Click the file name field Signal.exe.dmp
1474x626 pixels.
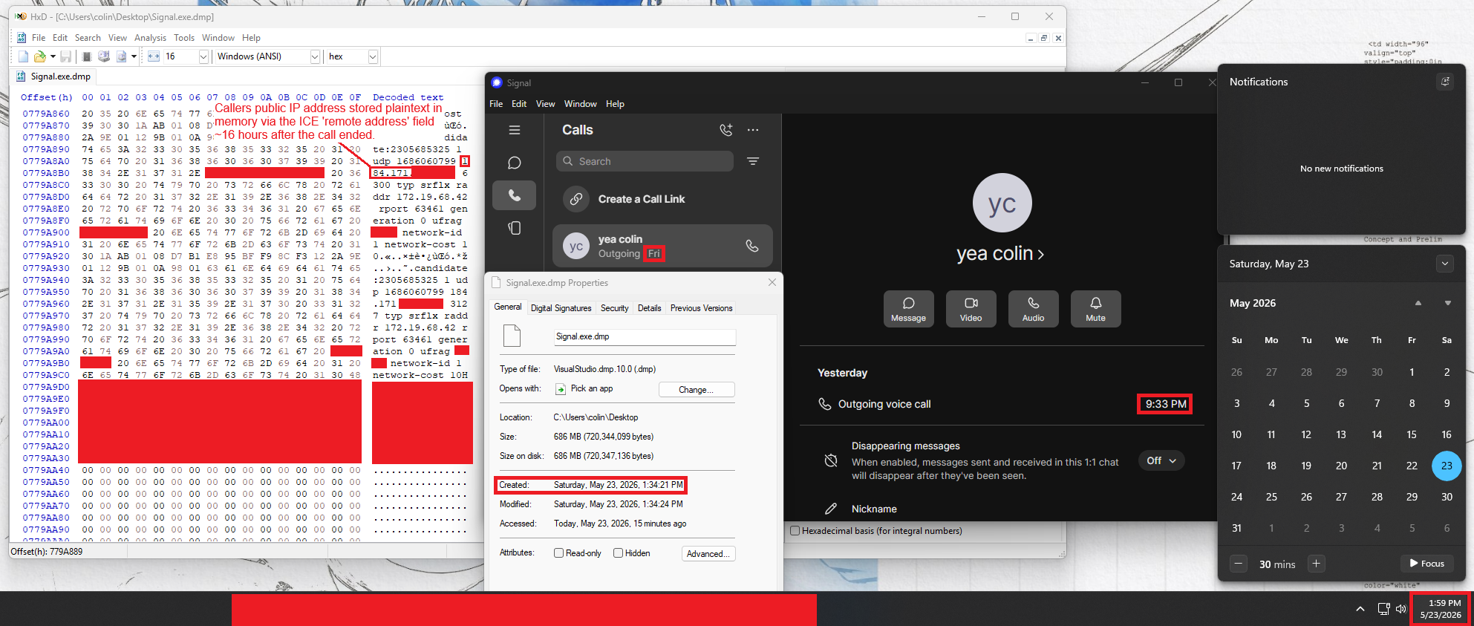point(645,337)
